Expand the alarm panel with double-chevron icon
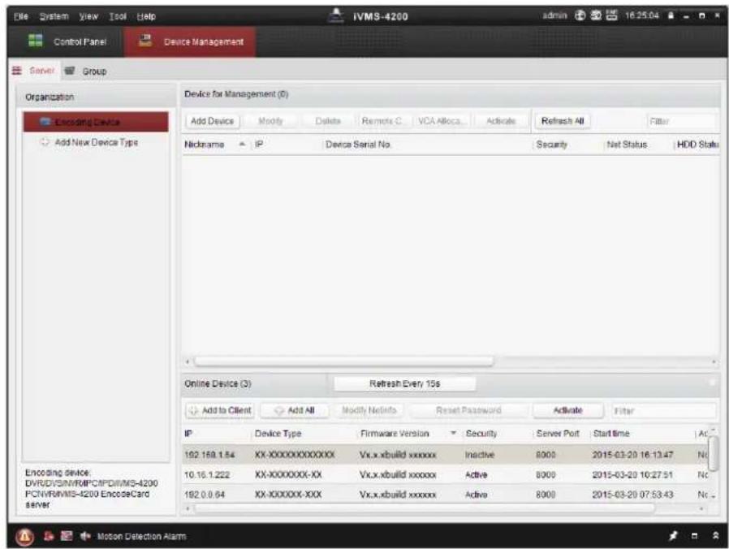 [x=716, y=536]
